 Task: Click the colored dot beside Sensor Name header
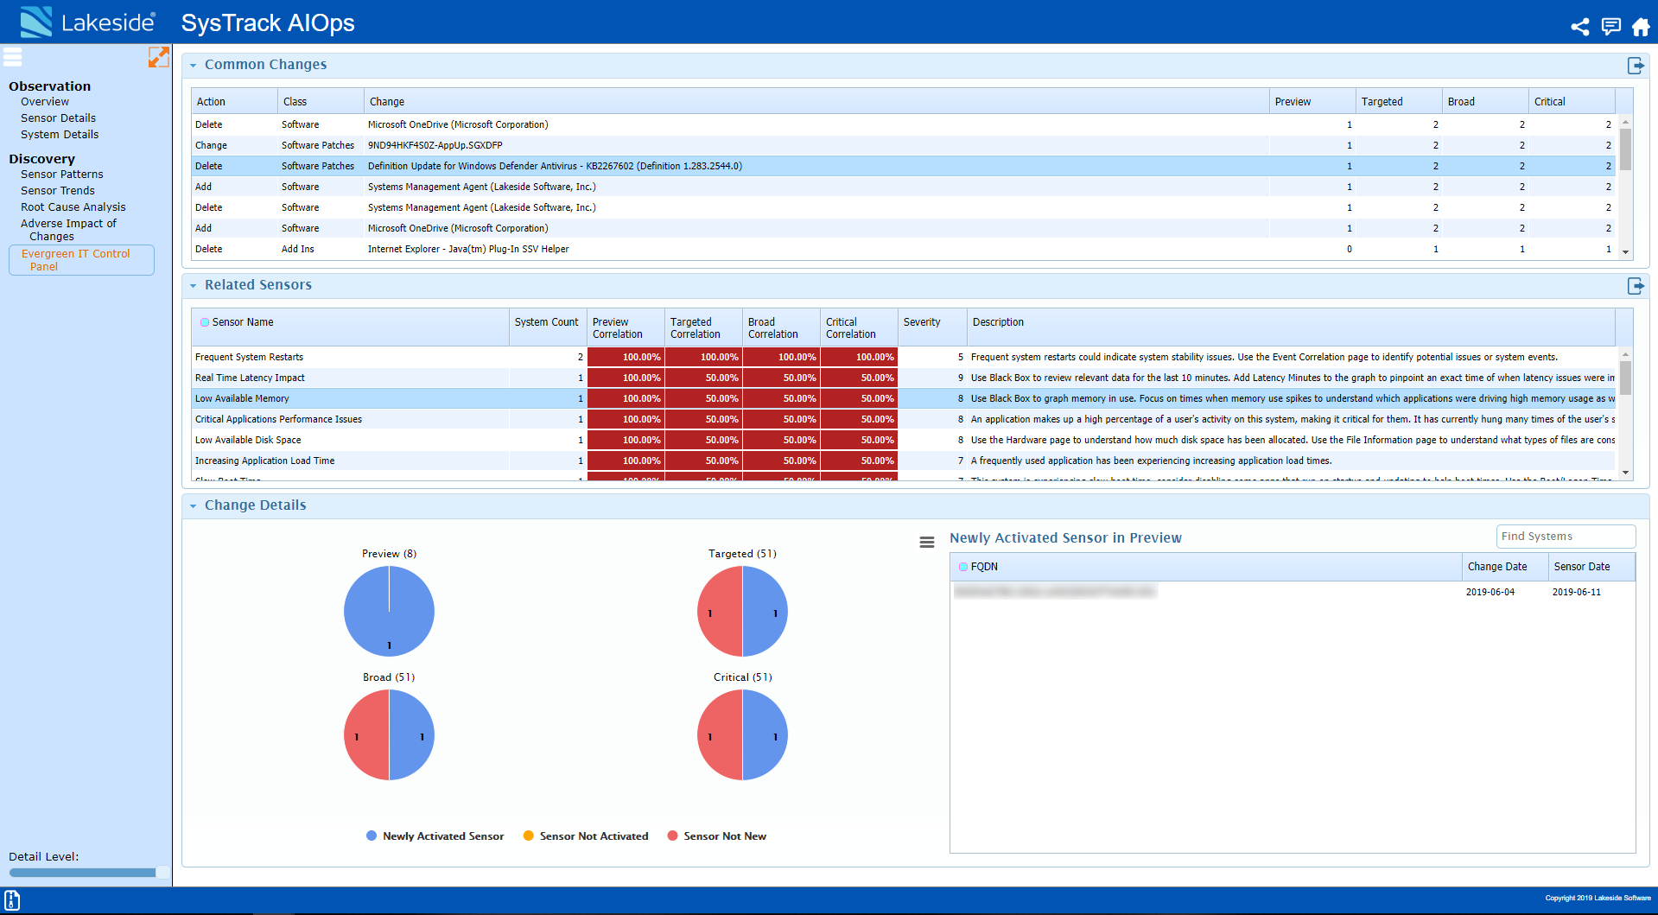pyautogui.click(x=205, y=321)
